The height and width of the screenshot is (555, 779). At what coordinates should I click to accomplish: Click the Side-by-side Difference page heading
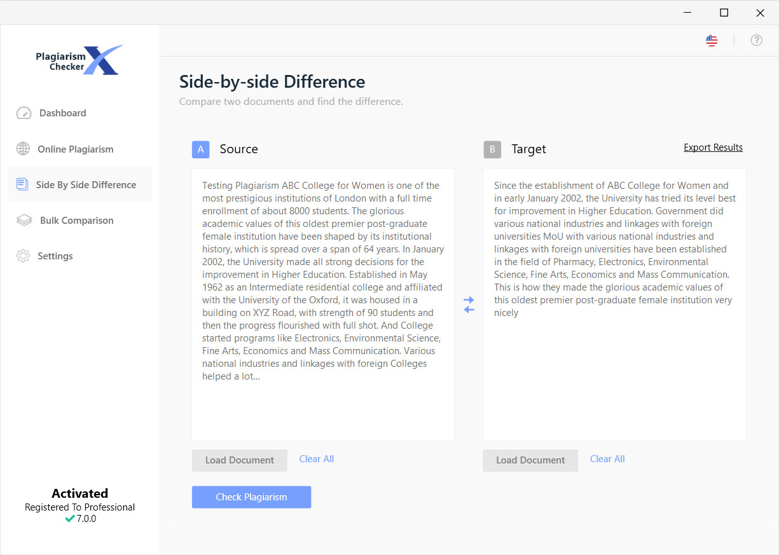pyautogui.click(x=272, y=81)
